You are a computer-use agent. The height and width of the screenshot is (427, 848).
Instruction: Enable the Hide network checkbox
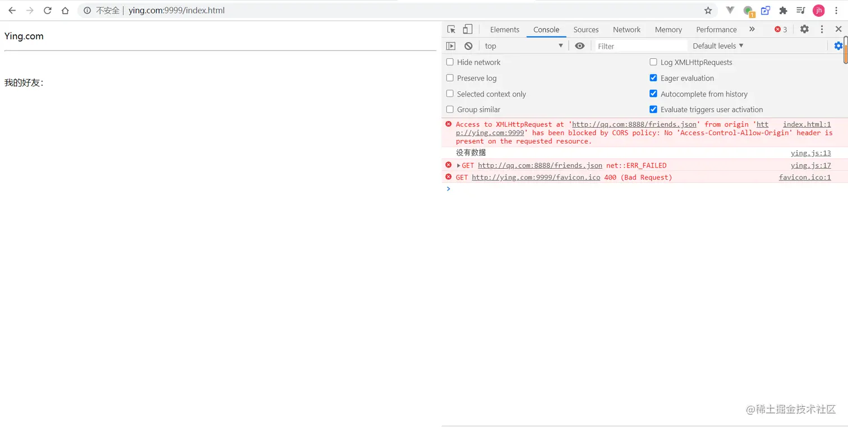click(x=450, y=62)
